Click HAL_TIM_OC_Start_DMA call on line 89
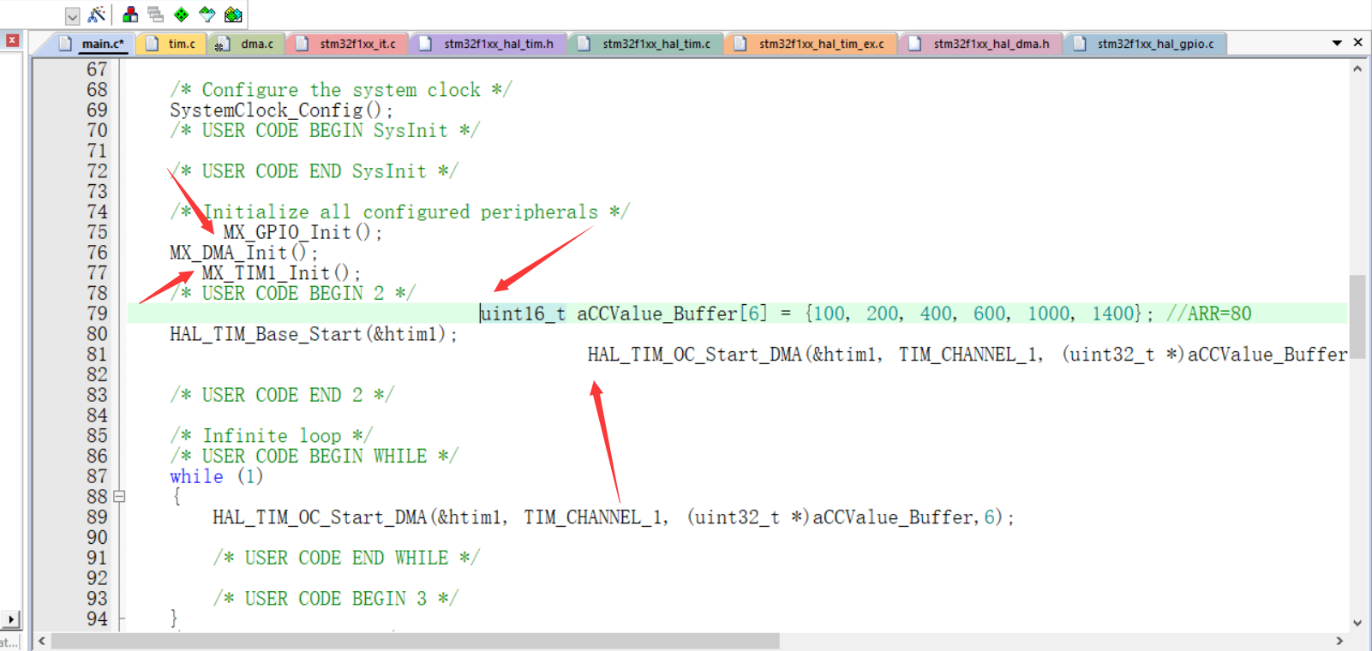The height and width of the screenshot is (651, 1372). click(x=614, y=517)
